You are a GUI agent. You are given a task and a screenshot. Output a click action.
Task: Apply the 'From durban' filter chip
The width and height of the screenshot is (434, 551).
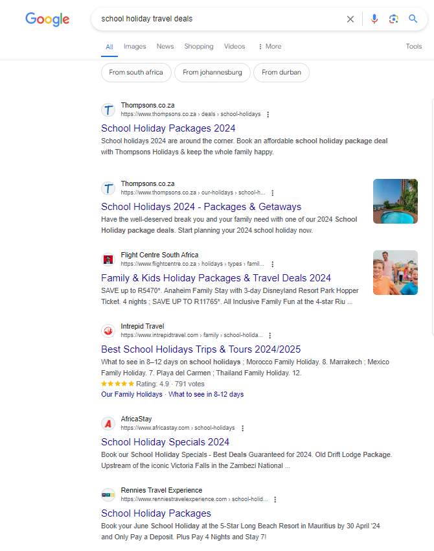[281, 73]
